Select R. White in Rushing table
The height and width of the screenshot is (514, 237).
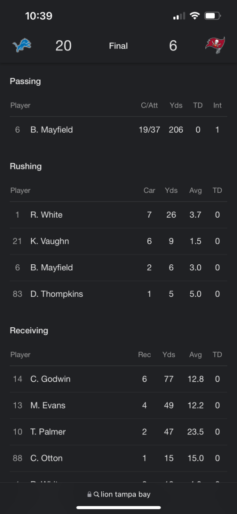coord(118,215)
